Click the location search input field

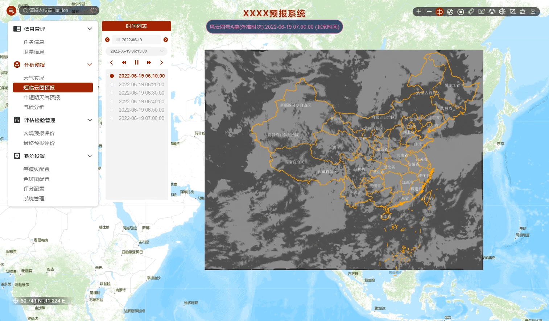click(58, 11)
